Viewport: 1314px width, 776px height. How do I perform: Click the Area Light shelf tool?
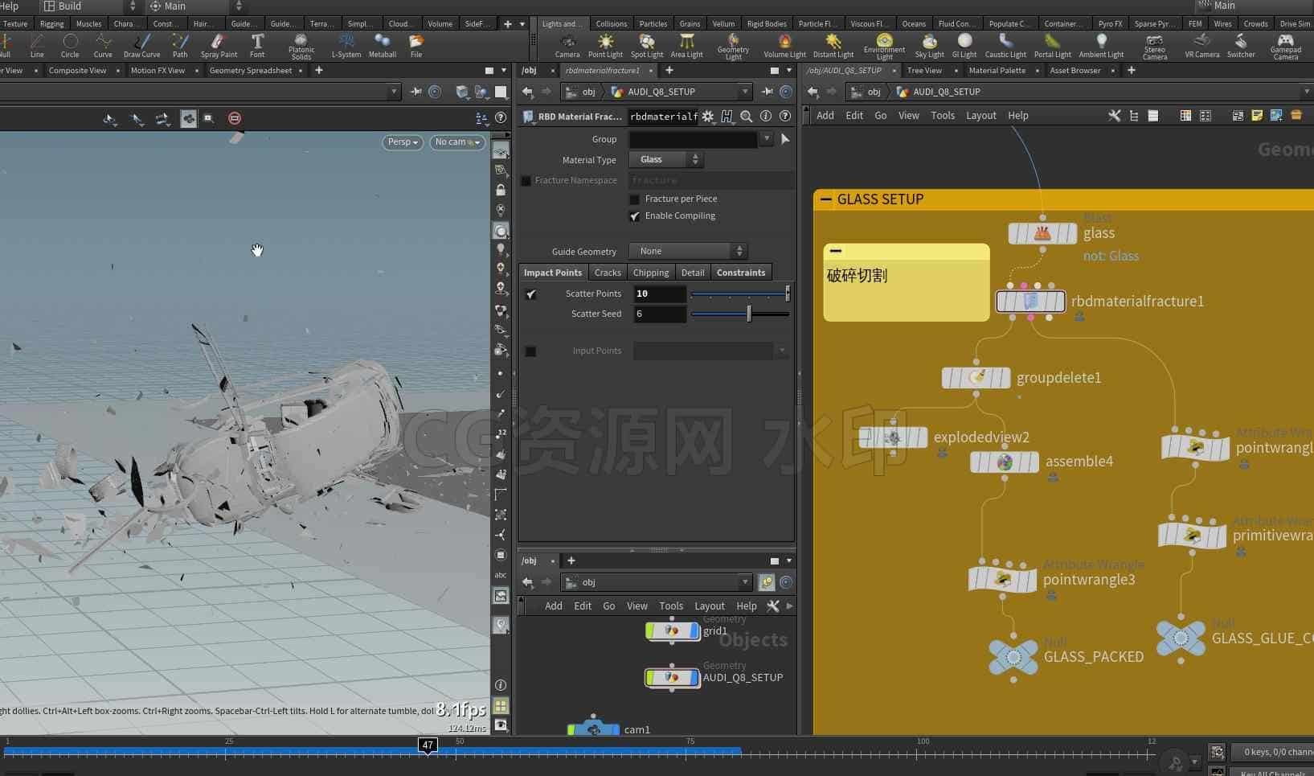pyautogui.click(x=686, y=46)
